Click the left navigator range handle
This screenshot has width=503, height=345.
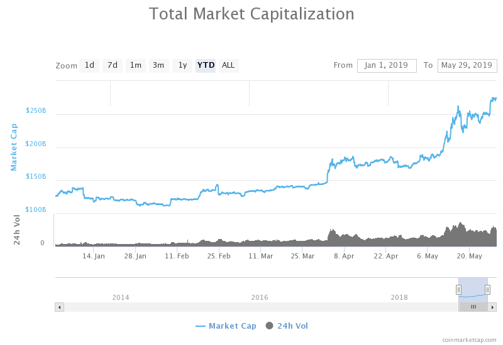click(x=458, y=289)
